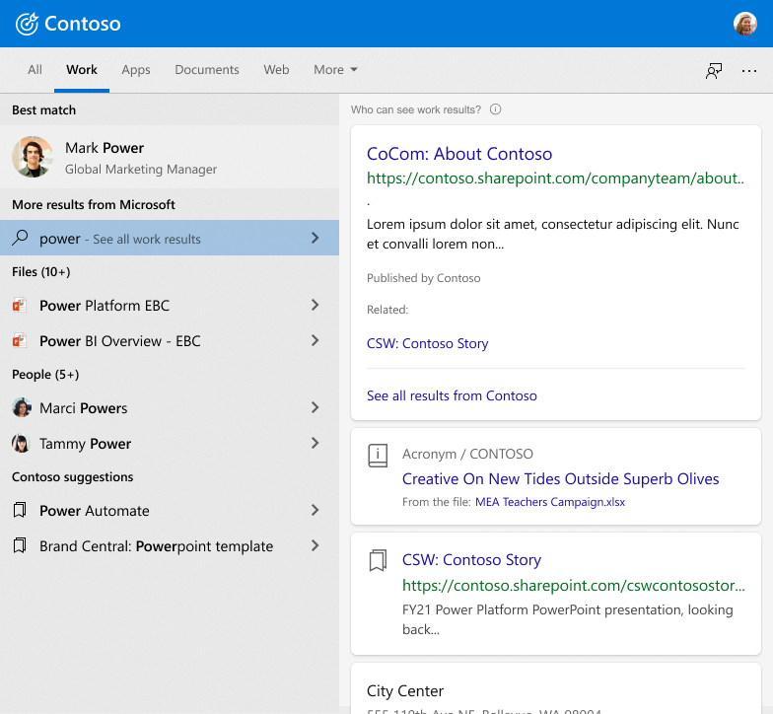Expand chevron next to Power BI Overview
The image size is (773, 714).
(x=316, y=340)
